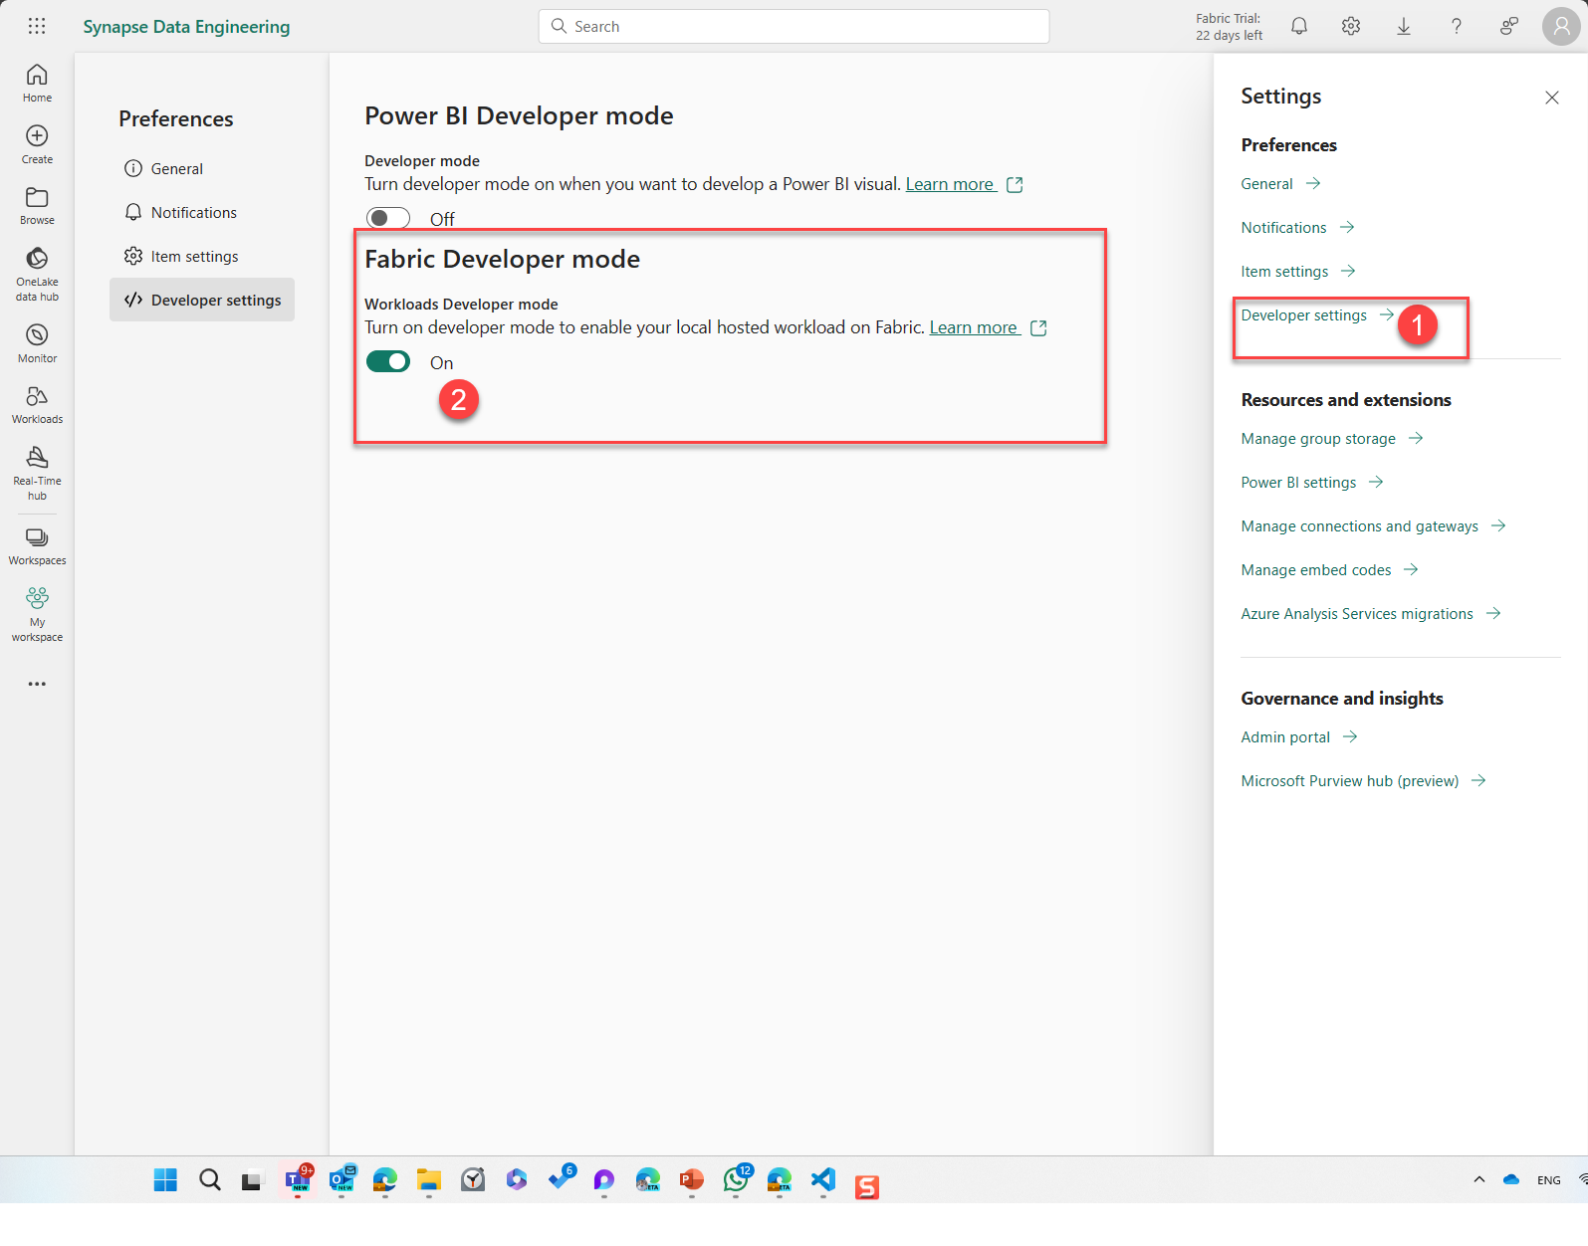Select Item settings in Preferences list
Screen dimensions: 1588x1246
[202, 257]
